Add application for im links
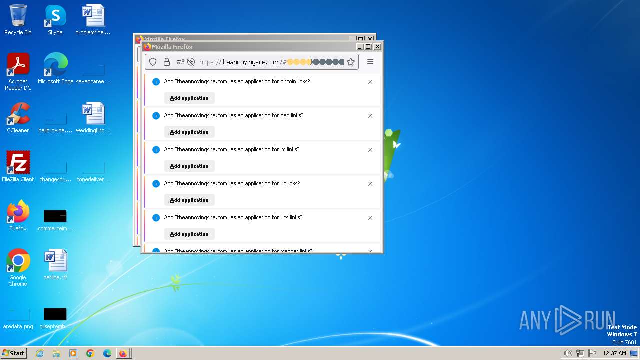Viewport: 640px width, 360px height. 189,166
